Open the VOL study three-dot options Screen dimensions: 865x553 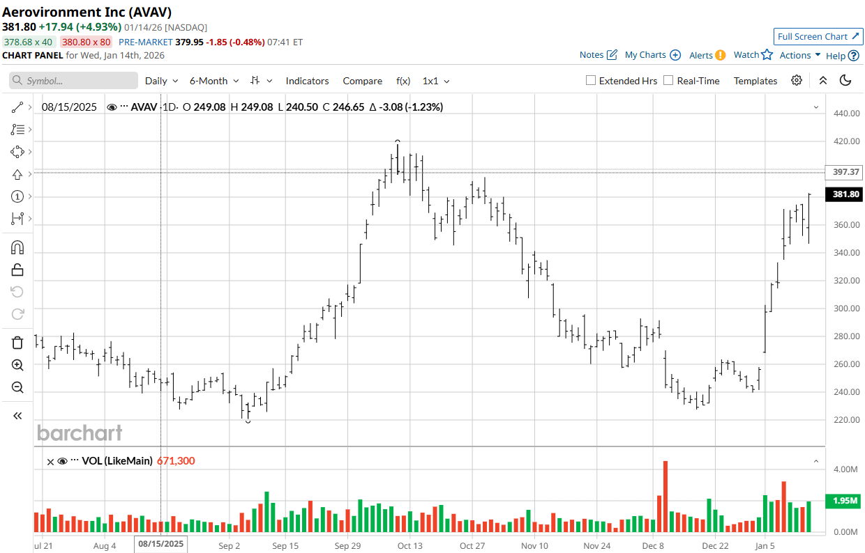point(75,461)
